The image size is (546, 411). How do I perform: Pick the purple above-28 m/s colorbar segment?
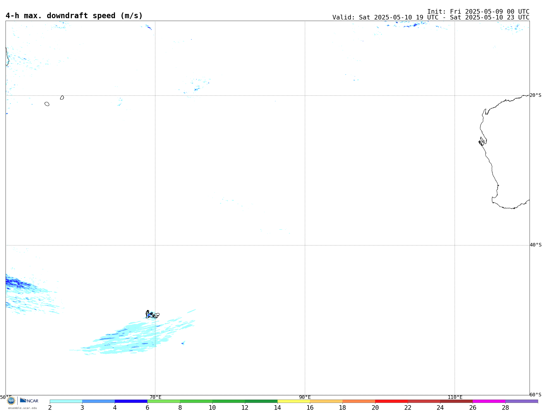coord(521,401)
